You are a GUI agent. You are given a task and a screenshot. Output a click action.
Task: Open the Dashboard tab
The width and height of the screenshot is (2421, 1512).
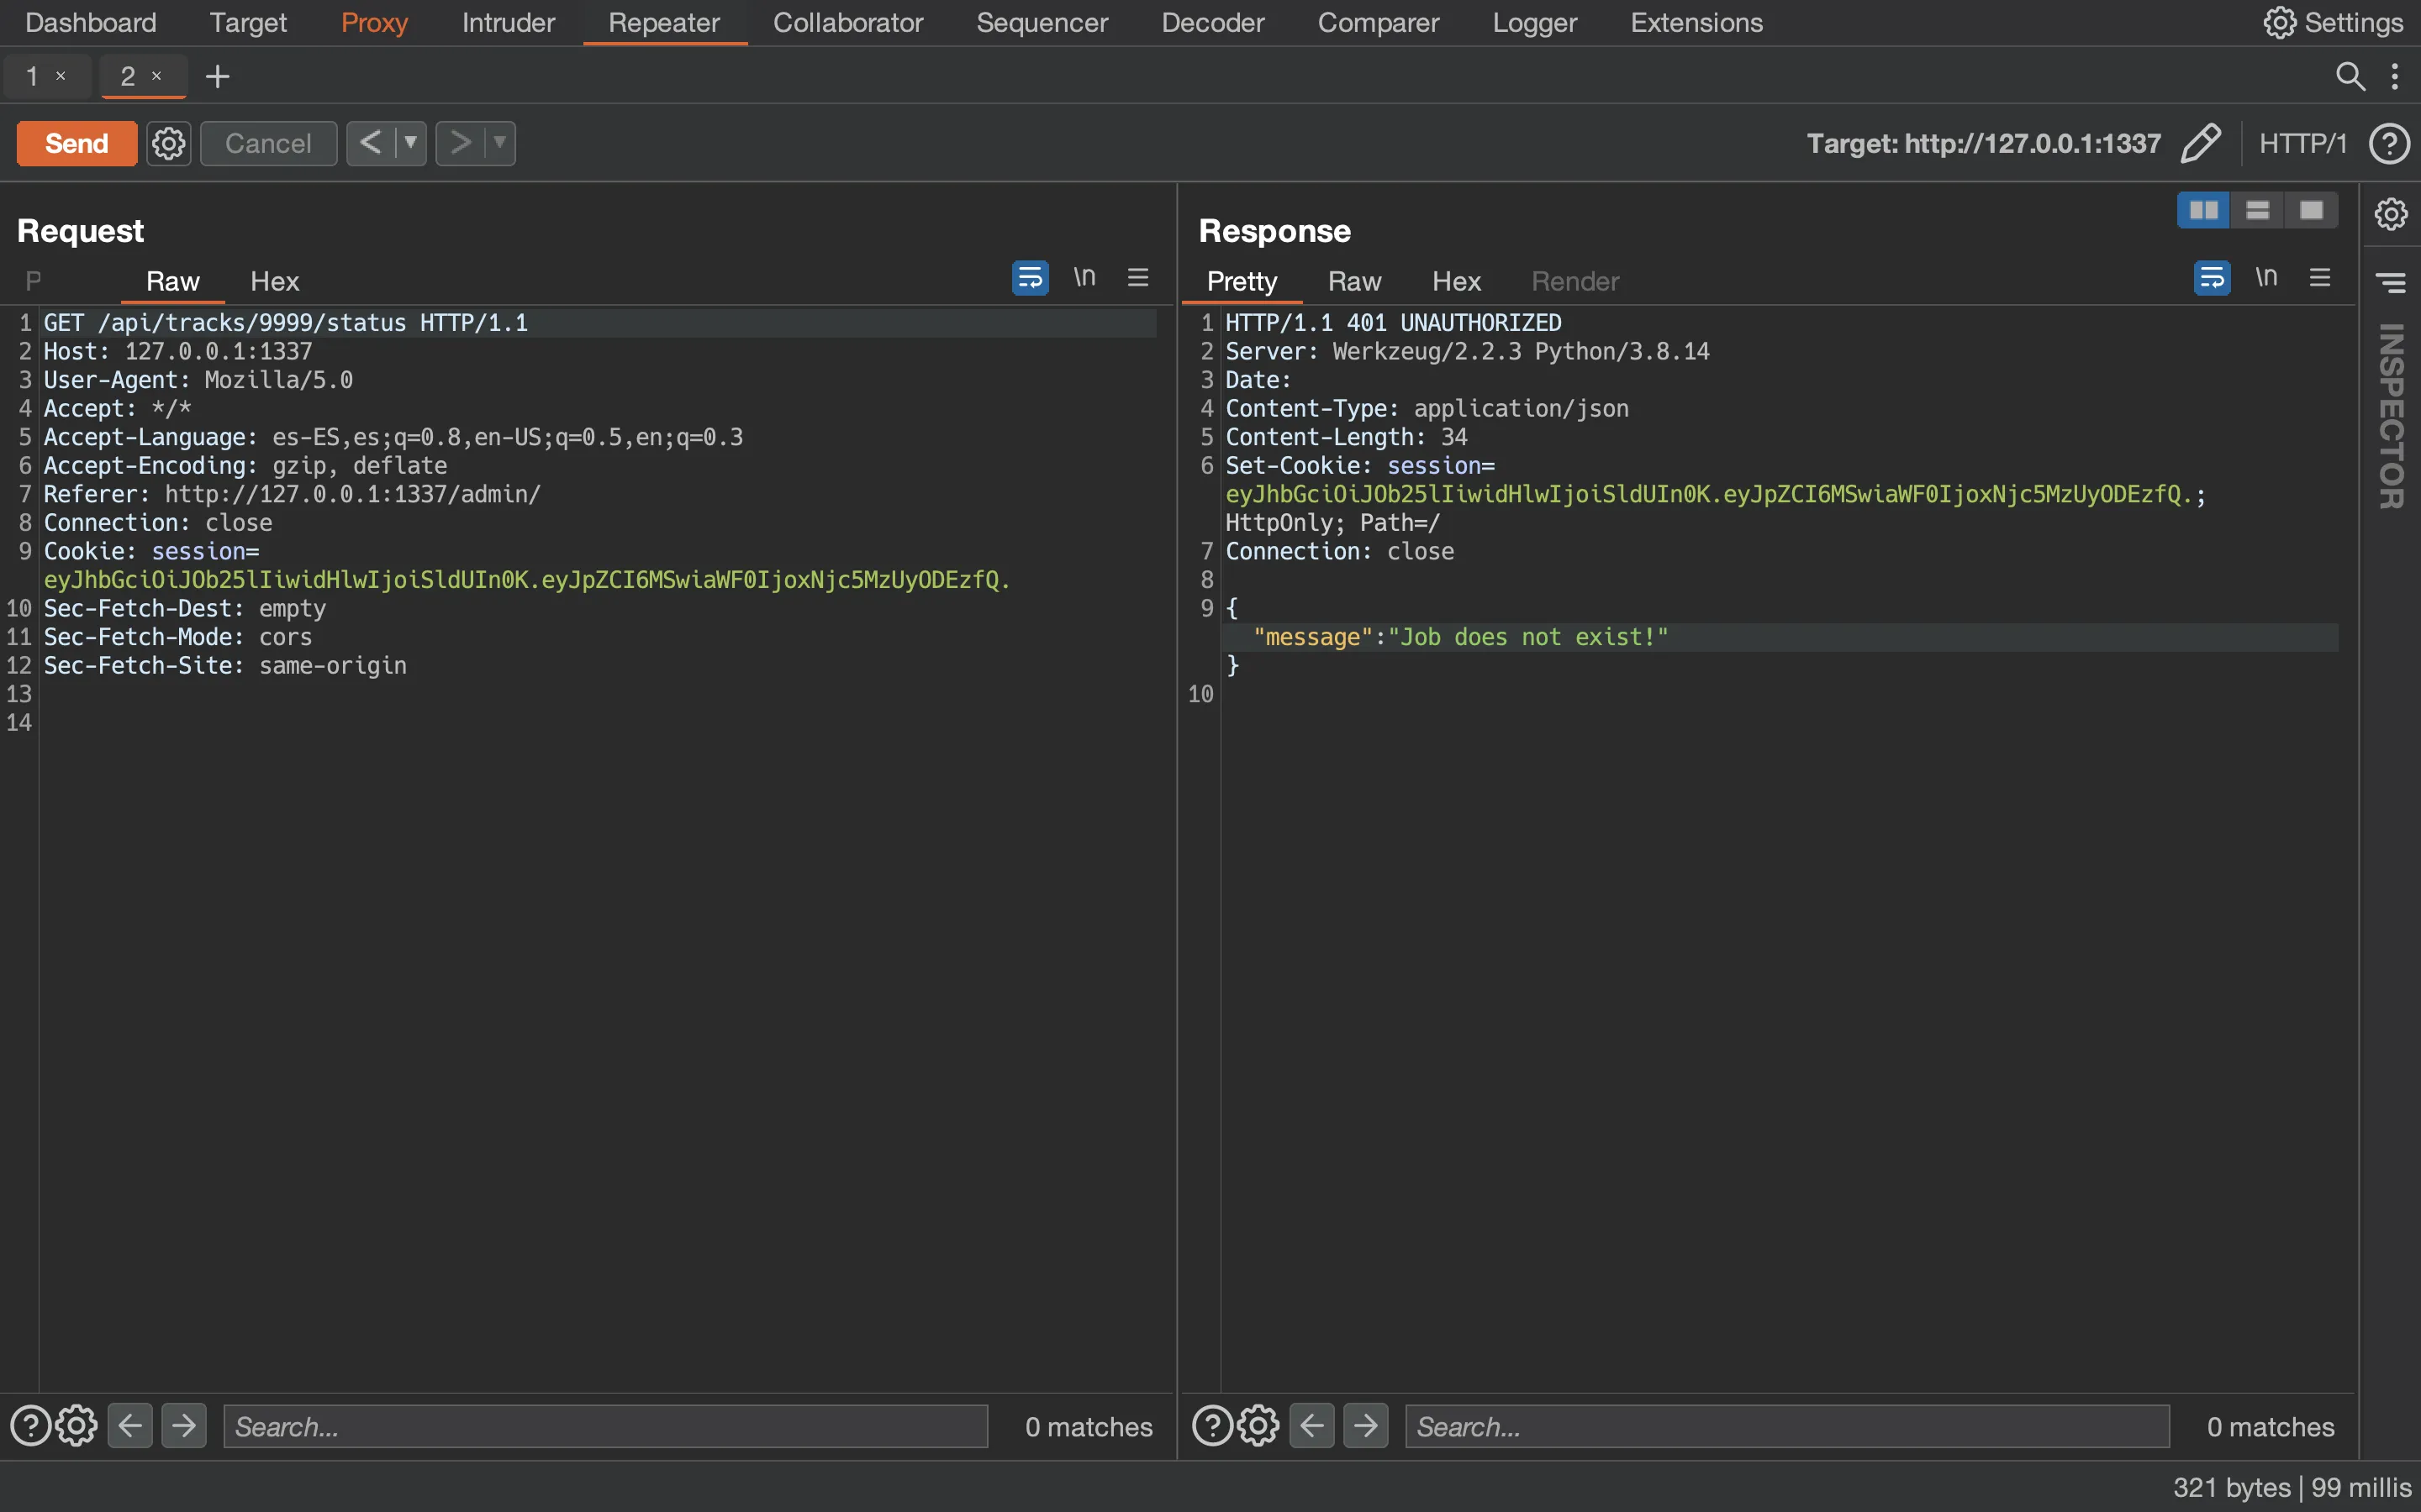point(91,22)
